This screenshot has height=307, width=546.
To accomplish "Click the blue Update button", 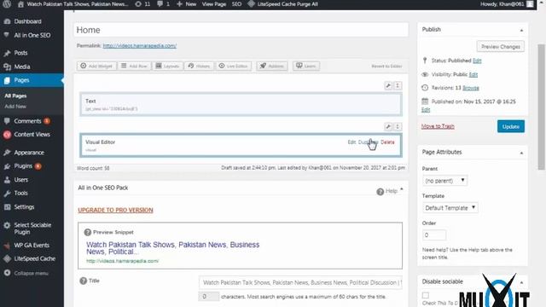I will coord(511,126).
